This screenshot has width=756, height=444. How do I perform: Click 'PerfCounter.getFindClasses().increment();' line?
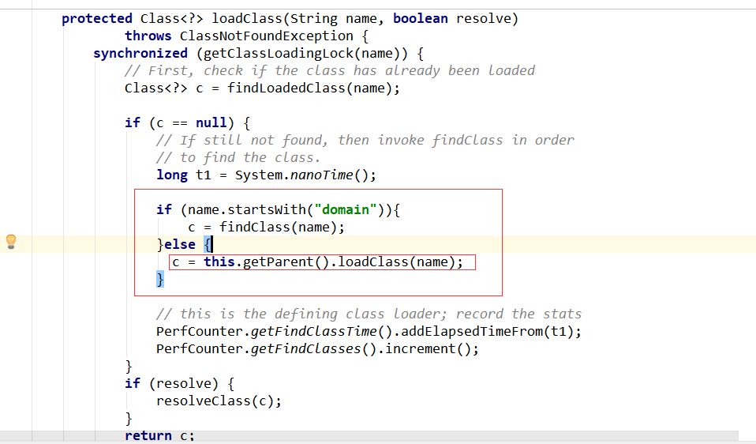[317, 349]
